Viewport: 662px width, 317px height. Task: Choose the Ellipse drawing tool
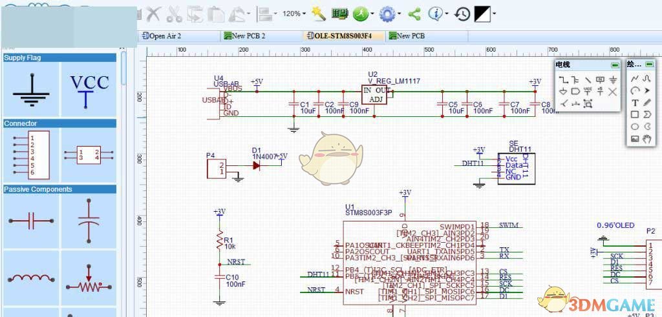(x=635, y=127)
